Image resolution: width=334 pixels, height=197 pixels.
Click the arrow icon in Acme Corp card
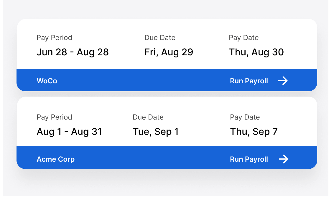click(x=284, y=159)
